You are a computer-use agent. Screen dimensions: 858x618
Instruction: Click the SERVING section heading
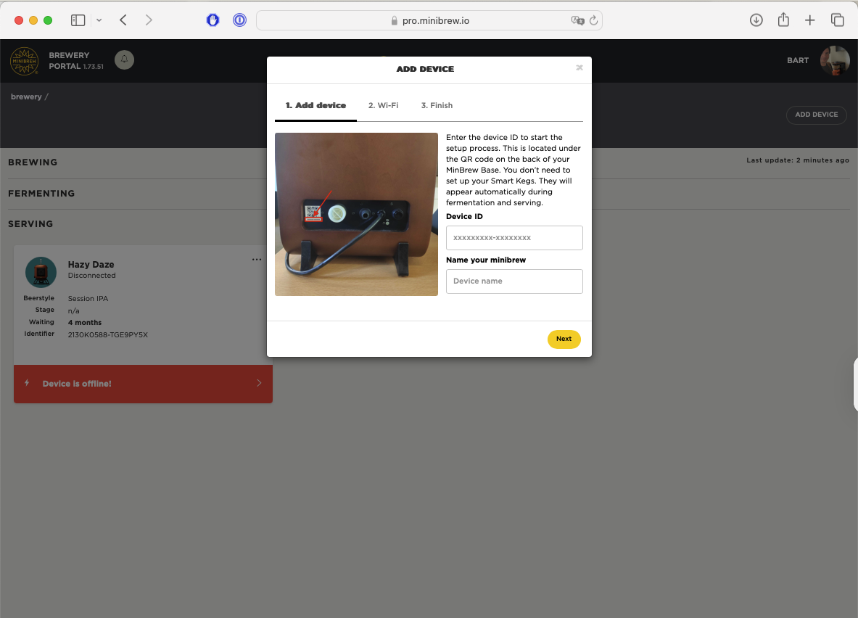coord(30,224)
